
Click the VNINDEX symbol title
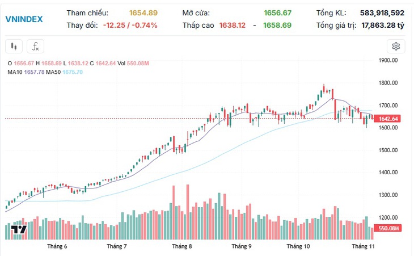tap(24, 19)
